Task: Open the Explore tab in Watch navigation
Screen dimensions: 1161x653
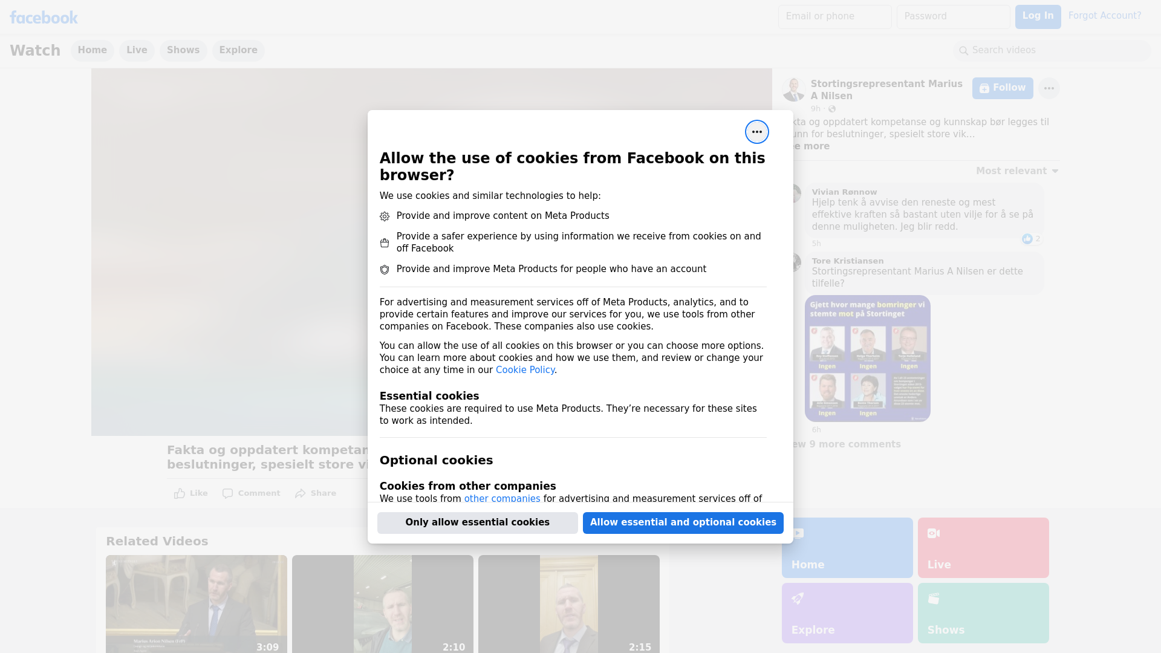Action: 238,51
